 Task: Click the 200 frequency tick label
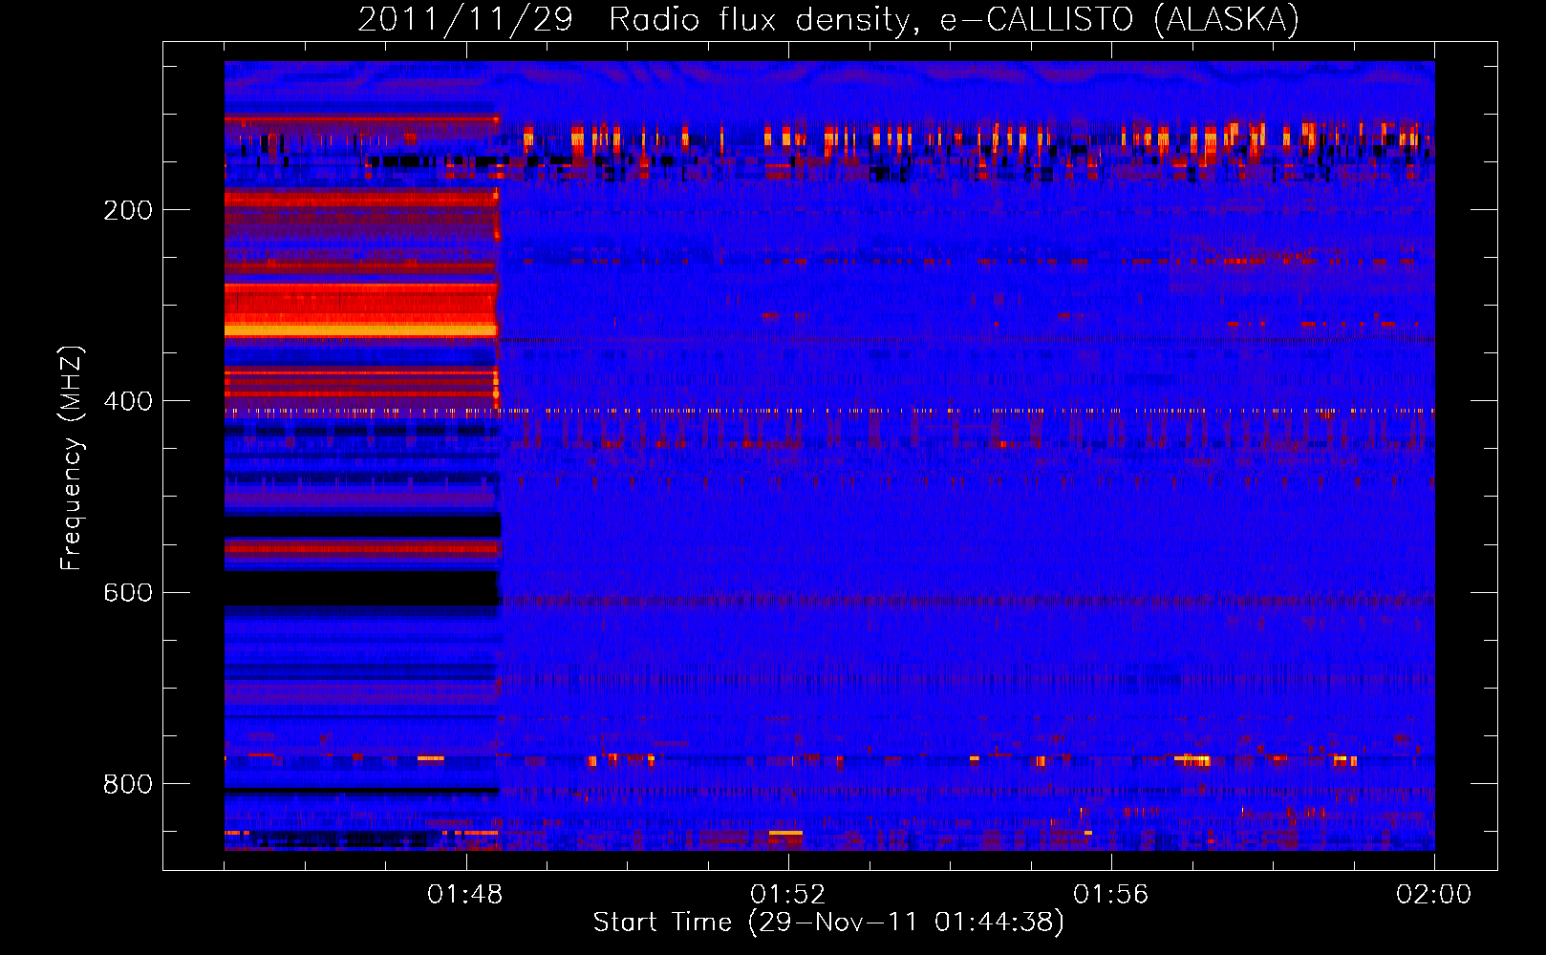pyautogui.click(x=128, y=210)
